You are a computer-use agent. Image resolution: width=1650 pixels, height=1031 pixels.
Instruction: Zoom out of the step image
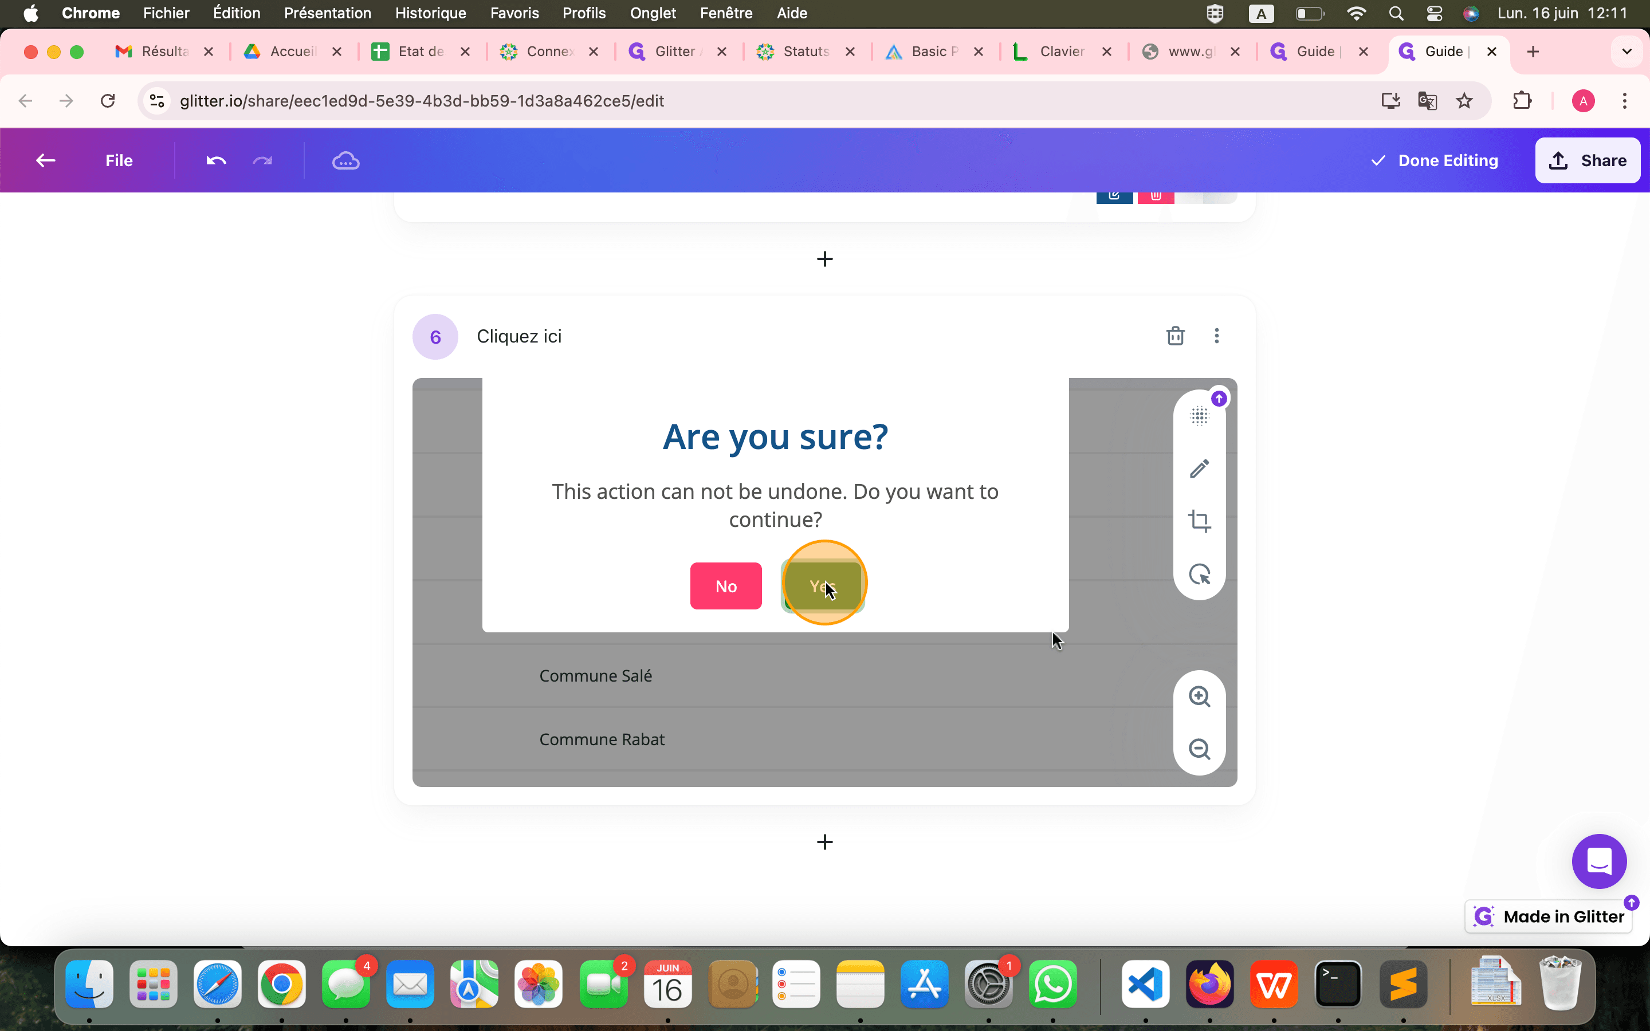[x=1199, y=749]
